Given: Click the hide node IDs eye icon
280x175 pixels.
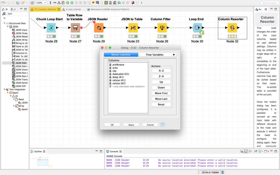Looking at the screenshot, I should 110,3.
